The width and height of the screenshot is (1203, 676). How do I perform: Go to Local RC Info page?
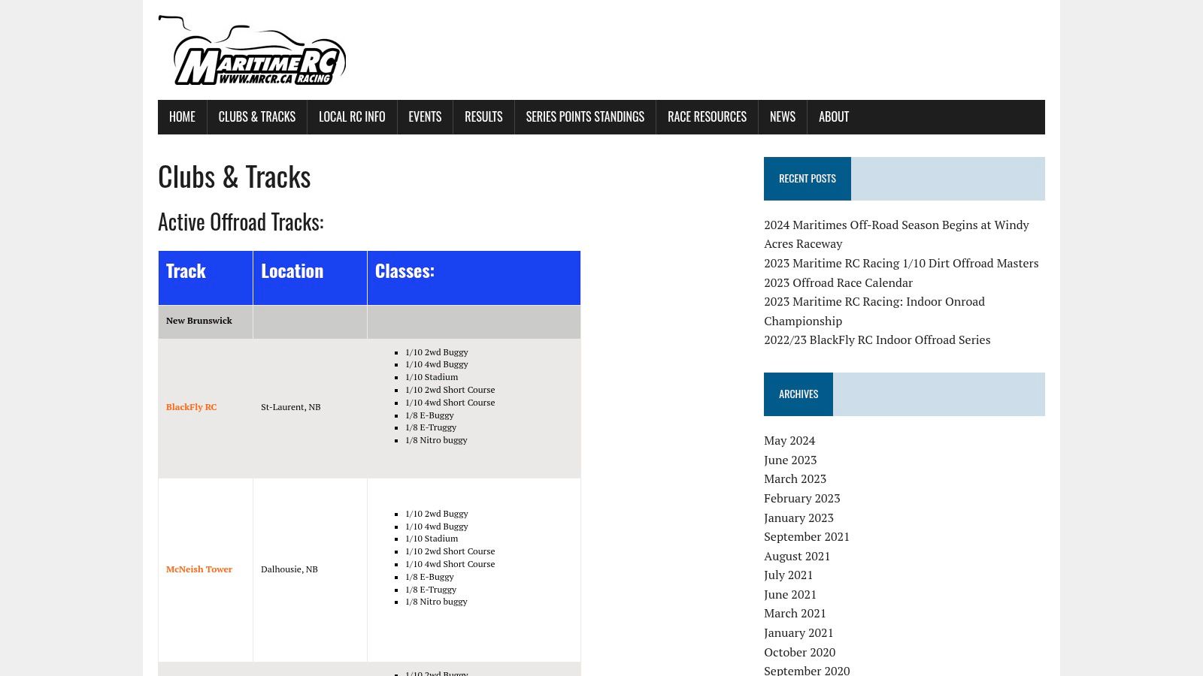pos(352,117)
